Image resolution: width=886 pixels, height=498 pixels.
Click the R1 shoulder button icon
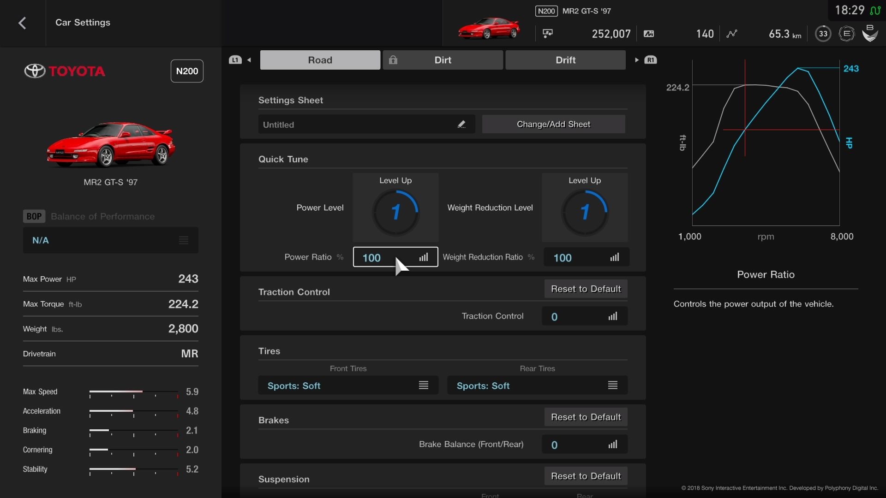pos(650,60)
